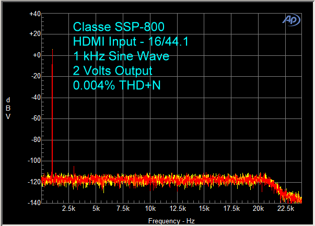Click the "dBV" y-axis title
Viewport: 315px width, 226px height.
pos(7,108)
